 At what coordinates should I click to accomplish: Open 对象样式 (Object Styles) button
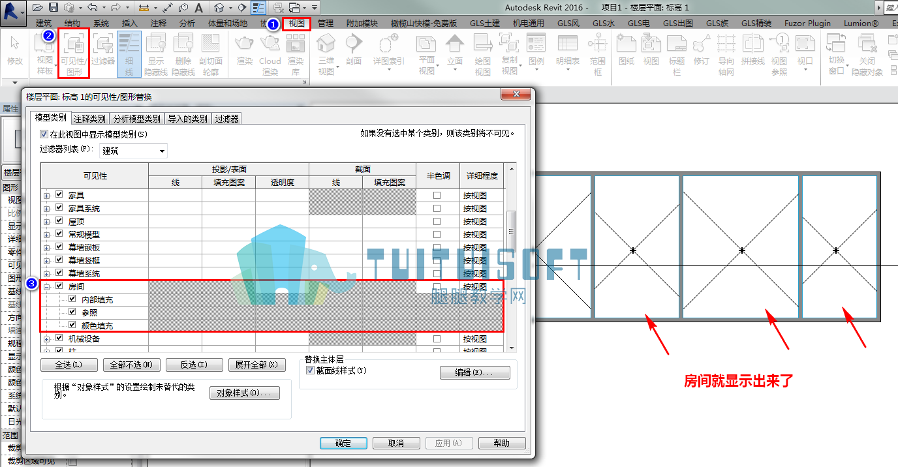click(x=245, y=393)
